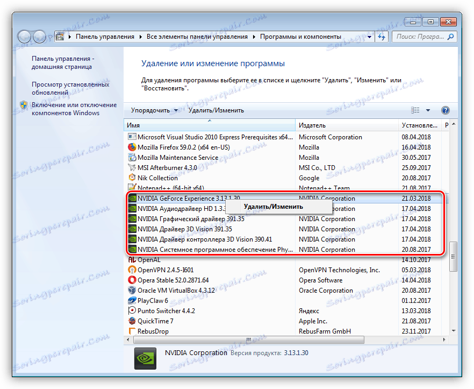474x389 pixels.
Task: Click the horizontal scrollbar thumb
Action: 248,340
